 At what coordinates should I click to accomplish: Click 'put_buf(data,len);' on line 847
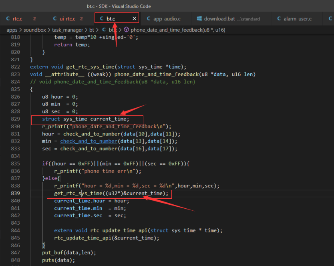(69, 252)
